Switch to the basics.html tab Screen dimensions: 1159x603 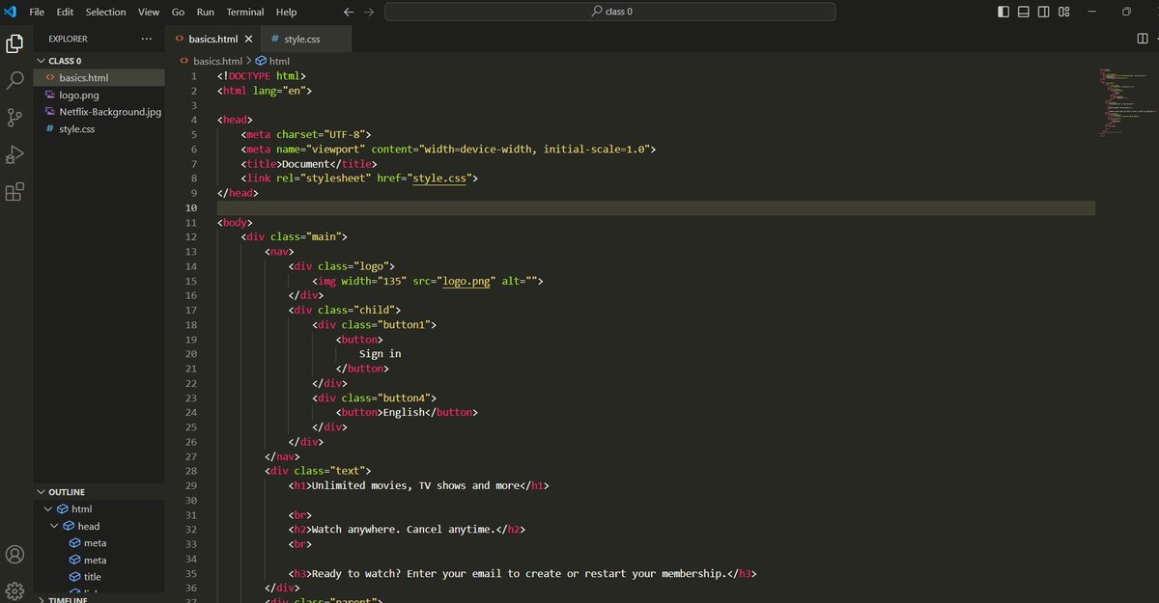[212, 40]
